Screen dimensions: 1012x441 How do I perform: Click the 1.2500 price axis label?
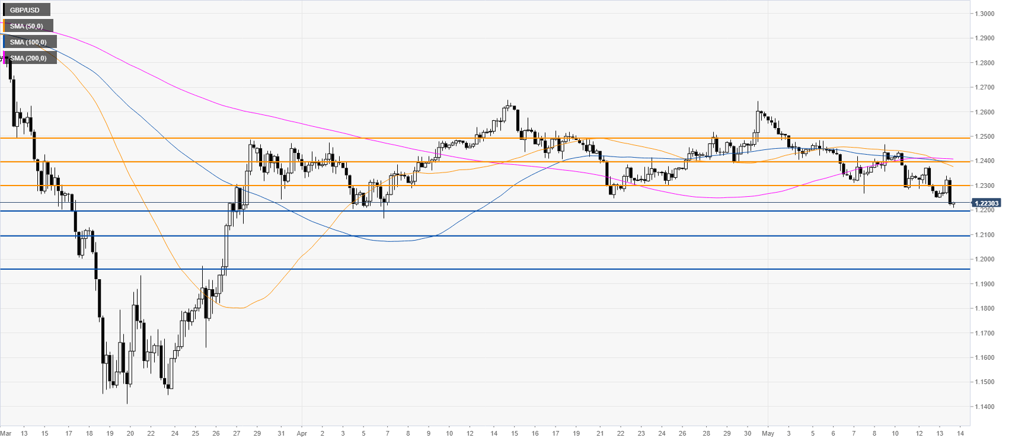(984, 136)
